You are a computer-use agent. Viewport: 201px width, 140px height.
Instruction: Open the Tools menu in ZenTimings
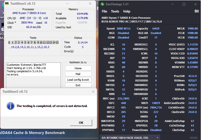[115, 11]
